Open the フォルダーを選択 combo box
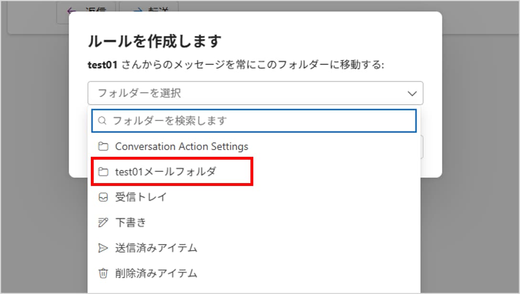 249,93
